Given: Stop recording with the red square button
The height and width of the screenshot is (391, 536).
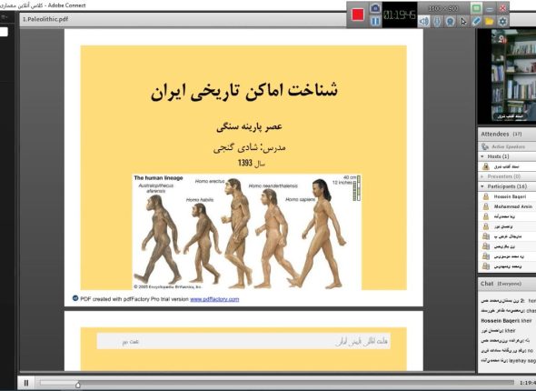Looking at the screenshot, I should pos(358,15).
